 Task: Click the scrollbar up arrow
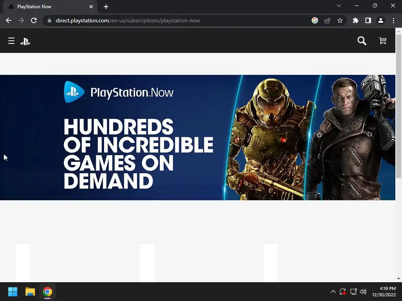click(x=398, y=31)
